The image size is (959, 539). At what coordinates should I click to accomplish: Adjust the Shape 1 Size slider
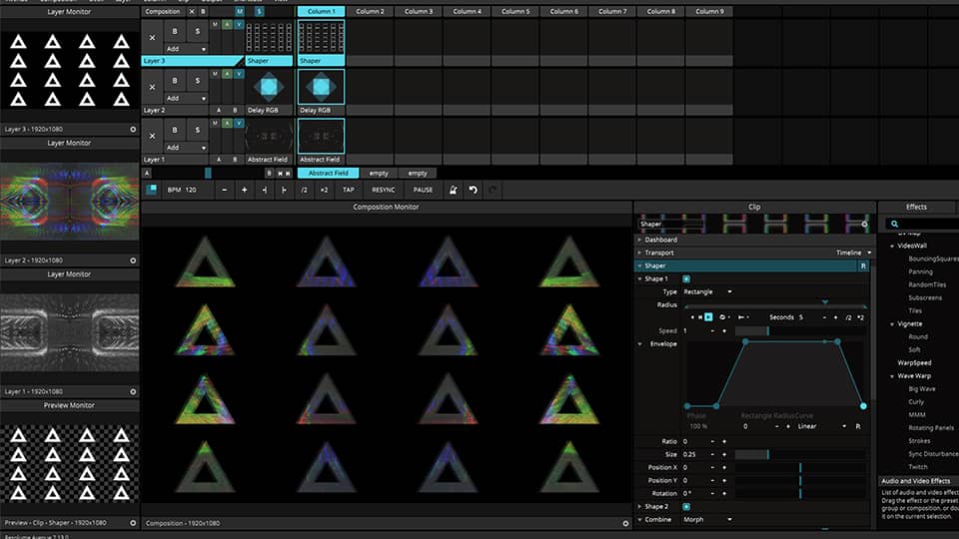pyautogui.click(x=800, y=455)
